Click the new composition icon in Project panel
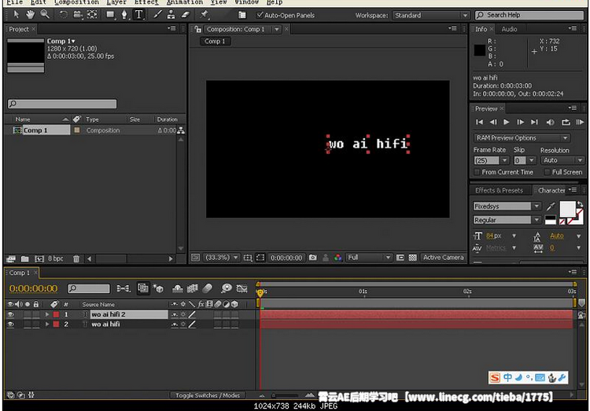Screen dimensions: 590x411 click(x=39, y=259)
